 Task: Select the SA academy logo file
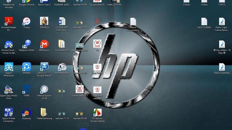pyautogui.click(x=98, y=43)
